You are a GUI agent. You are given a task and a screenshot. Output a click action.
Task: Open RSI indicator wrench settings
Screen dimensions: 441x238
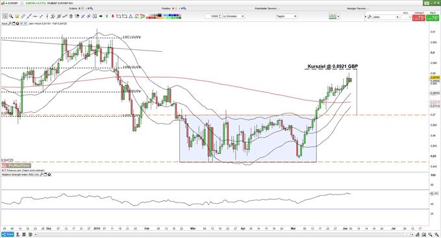tap(42, 174)
